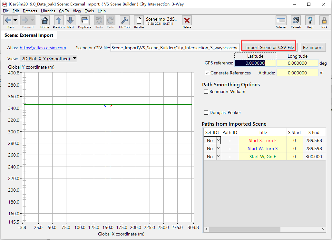Click the CarSim app icon in title bar
This screenshot has height=240, width=332.
(5, 4)
